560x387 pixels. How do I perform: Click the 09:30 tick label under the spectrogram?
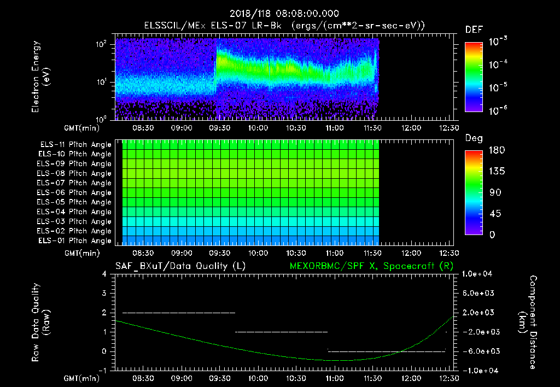point(220,128)
